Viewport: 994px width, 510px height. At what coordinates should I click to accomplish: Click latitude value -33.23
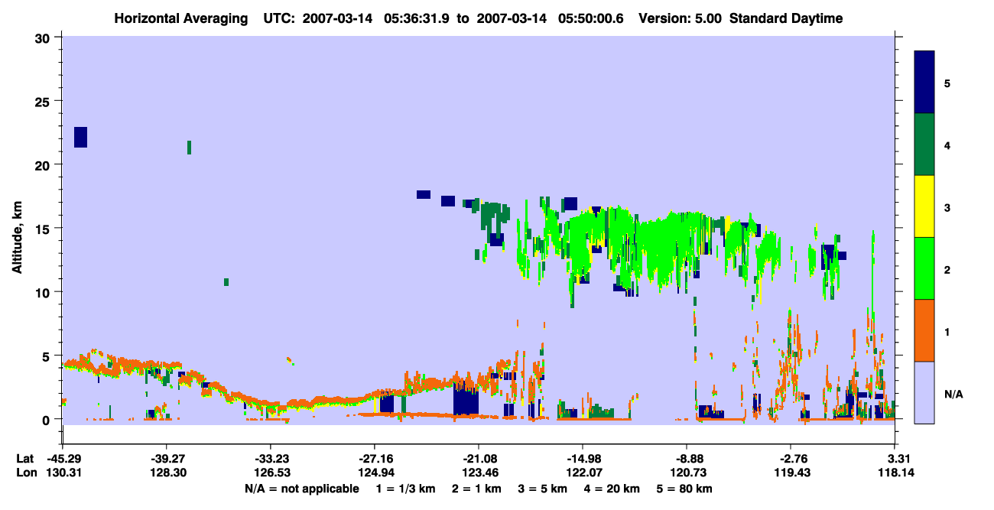click(x=270, y=459)
